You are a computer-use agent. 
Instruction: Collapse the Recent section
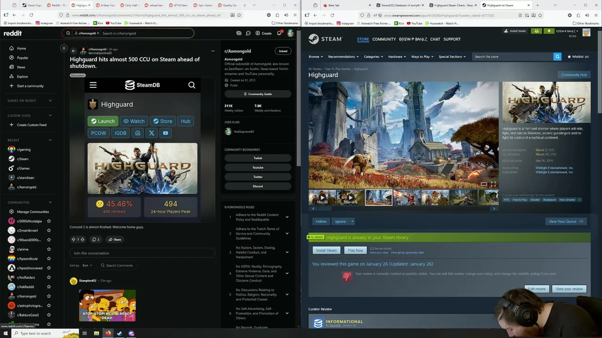[x=50, y=140]
